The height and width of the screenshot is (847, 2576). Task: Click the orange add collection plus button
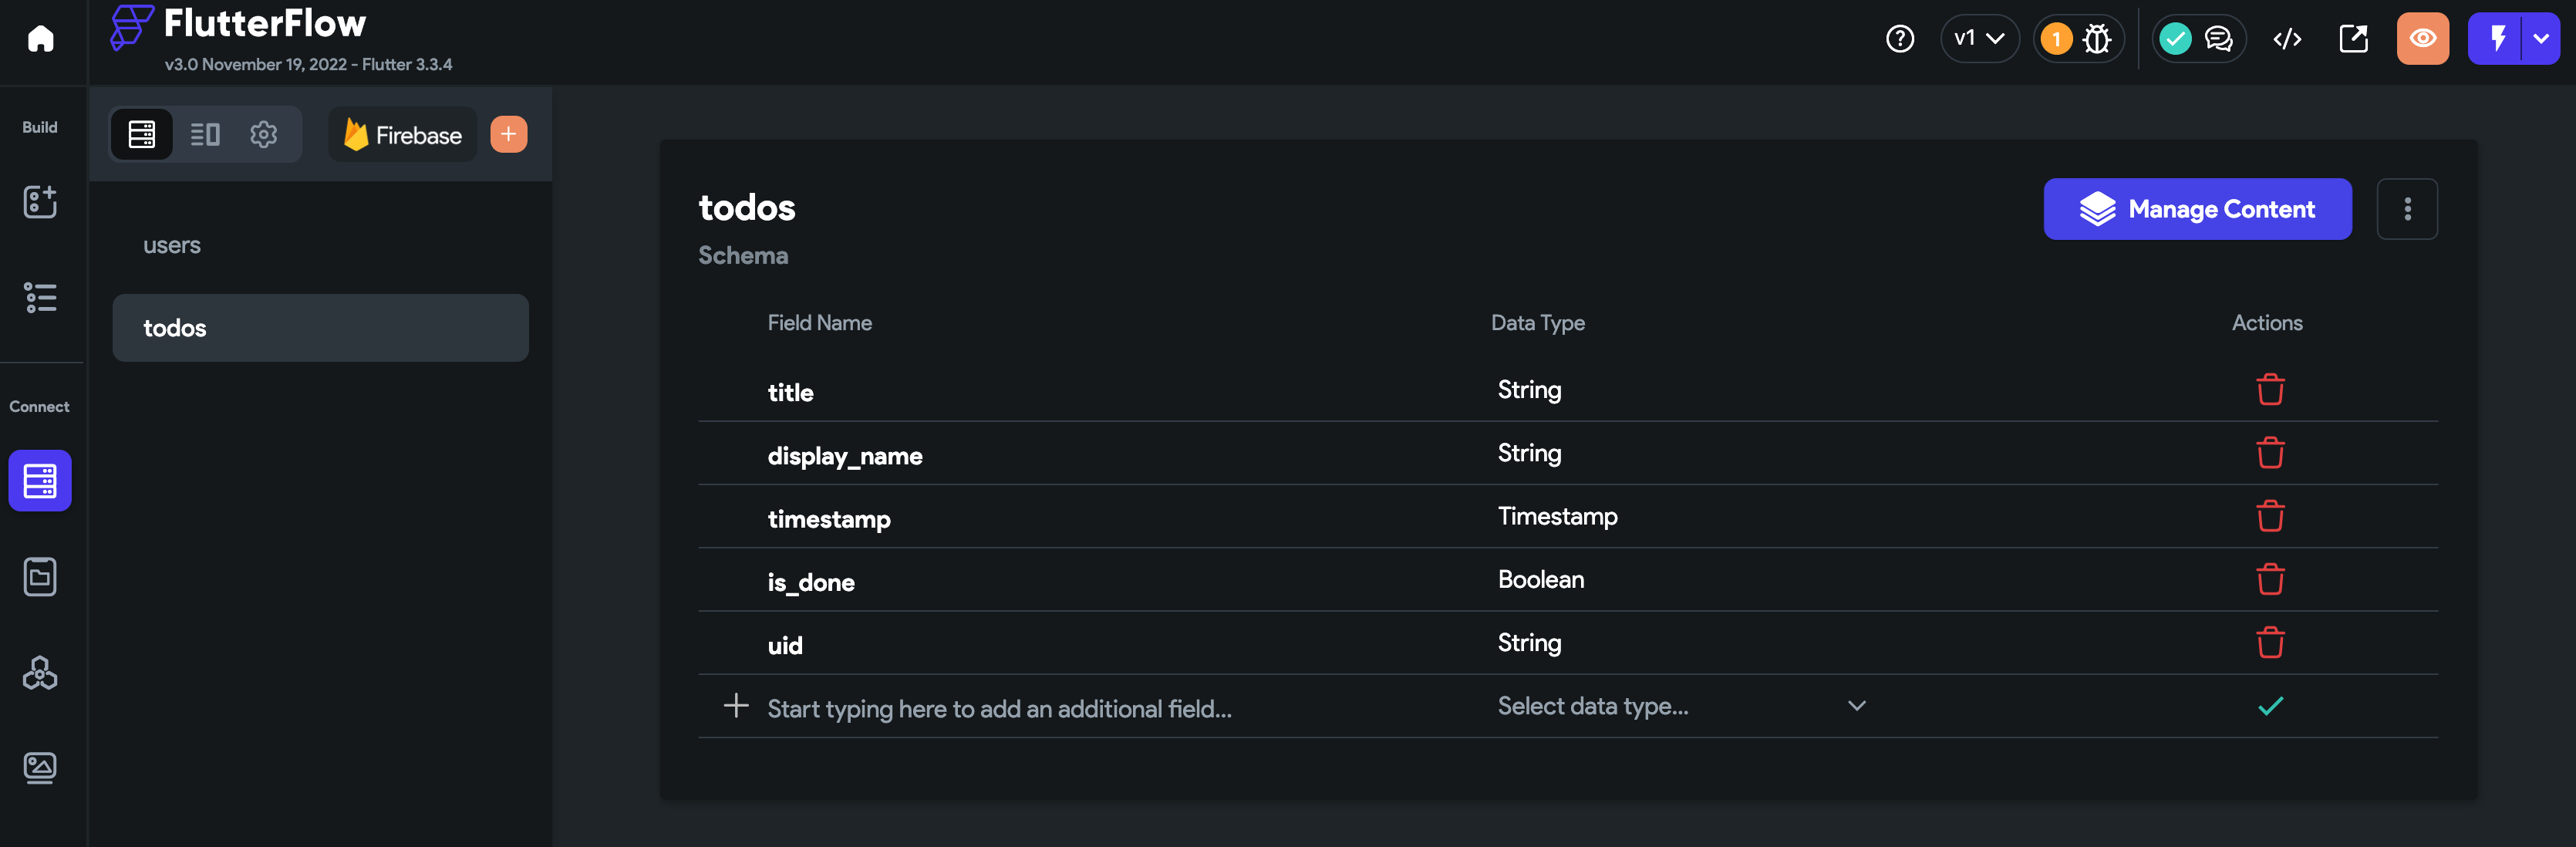tap(508, 134)
